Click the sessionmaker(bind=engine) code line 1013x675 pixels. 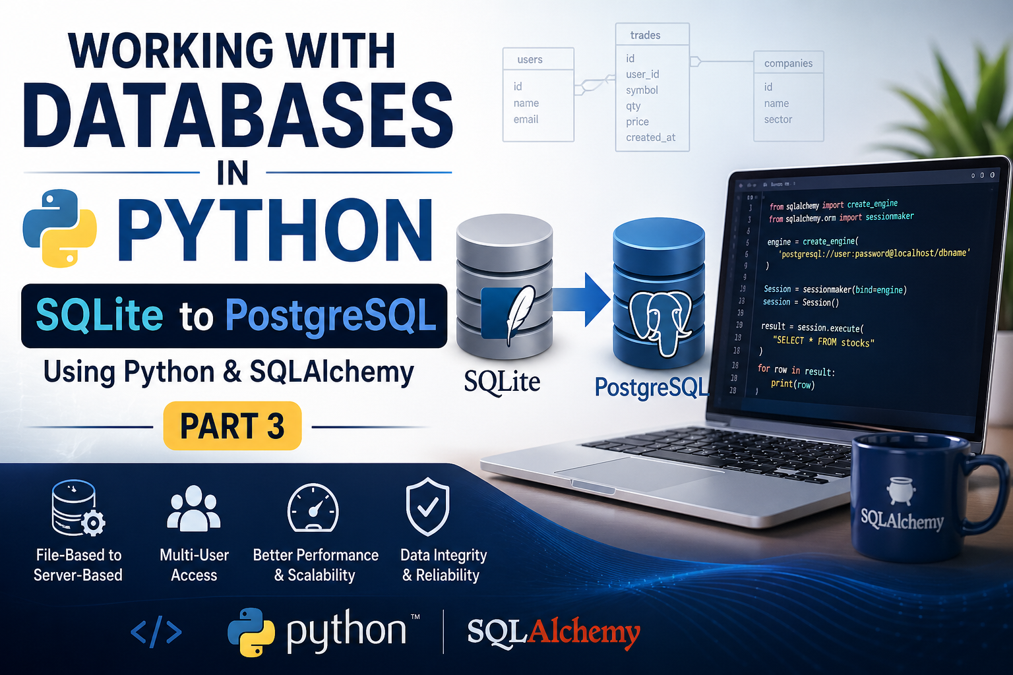835,289
